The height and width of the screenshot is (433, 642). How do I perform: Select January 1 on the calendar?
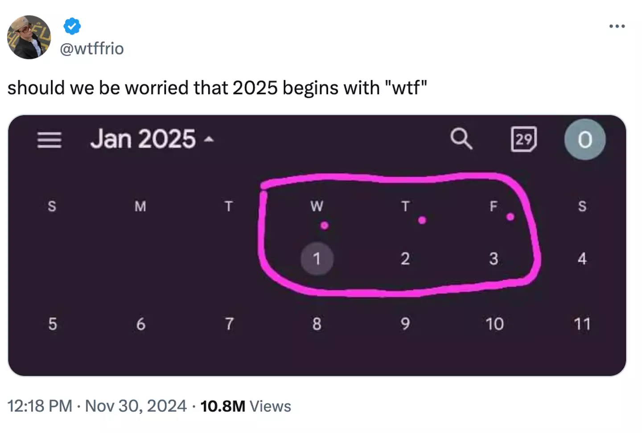pyautogui.click(x=317, y=259)
